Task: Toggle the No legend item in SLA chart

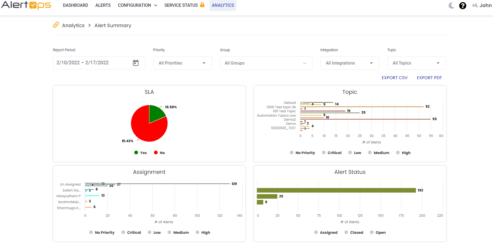Action: coord(159,153)
